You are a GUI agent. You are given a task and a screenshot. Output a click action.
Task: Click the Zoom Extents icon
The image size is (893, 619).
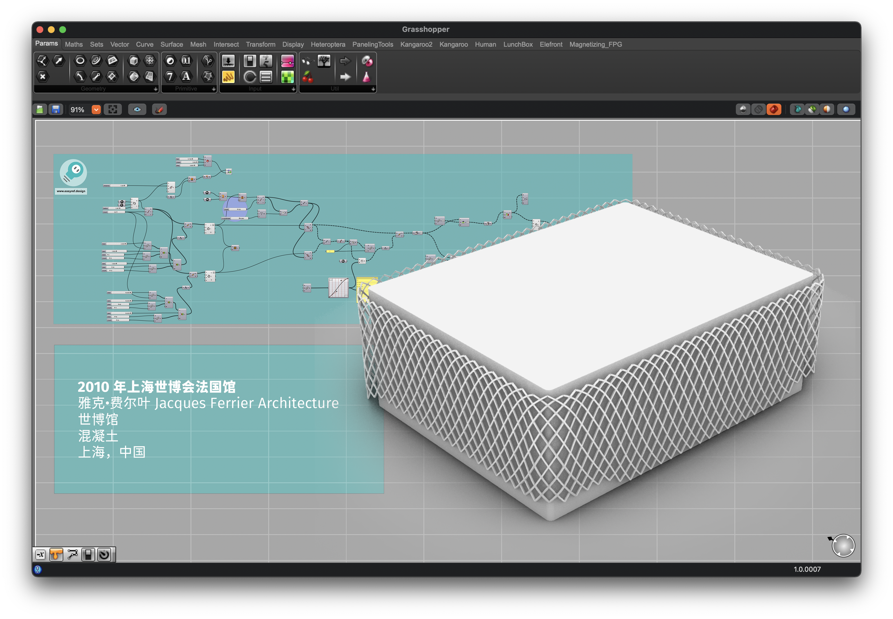click(113, 110)
